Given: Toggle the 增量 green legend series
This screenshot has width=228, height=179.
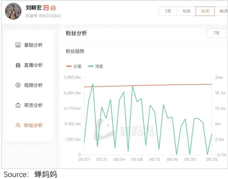Looking at the screenshot, I should pos(95,66).
